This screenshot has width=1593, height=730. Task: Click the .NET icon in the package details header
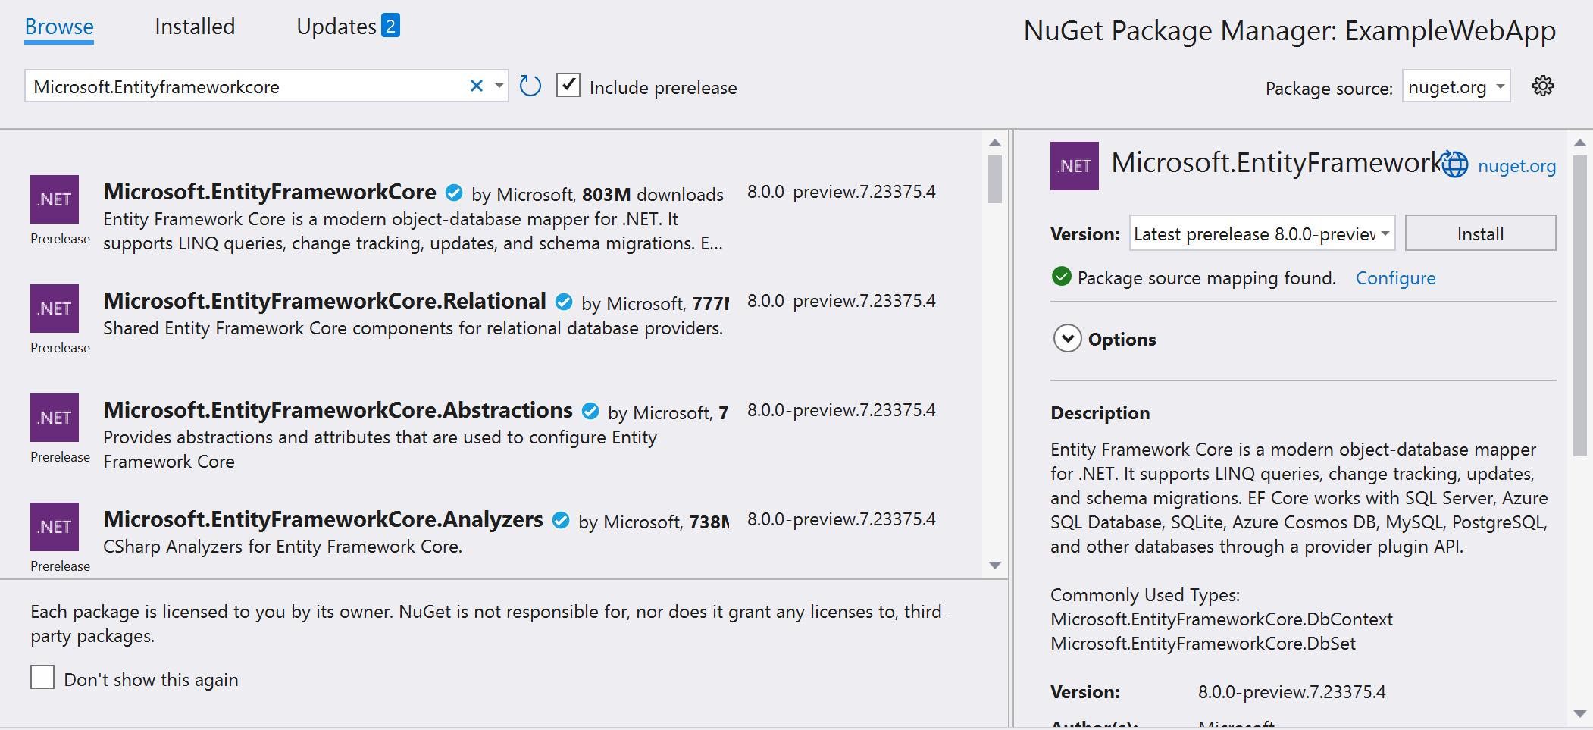[1075, 166]
